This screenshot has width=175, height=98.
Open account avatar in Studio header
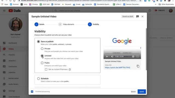point(171,11)
